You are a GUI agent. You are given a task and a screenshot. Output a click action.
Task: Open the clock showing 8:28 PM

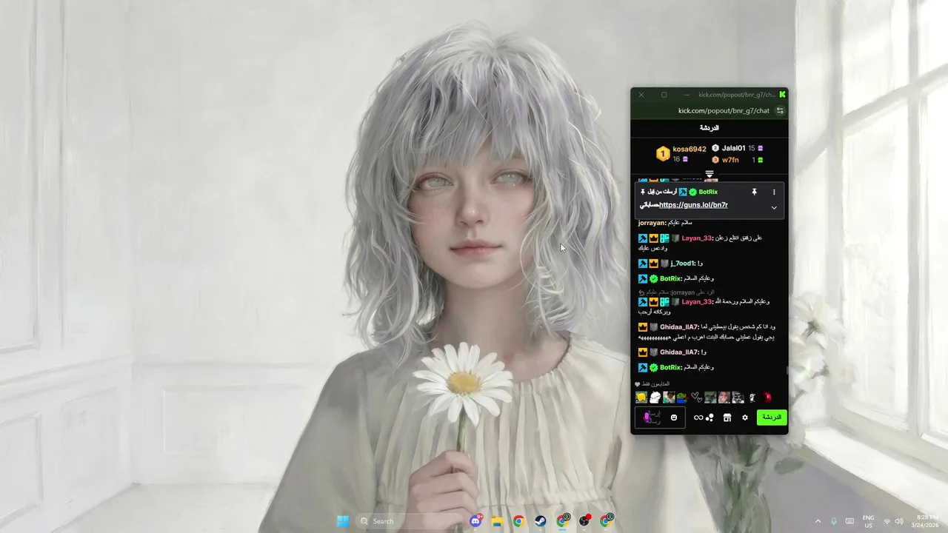point(927,521)
